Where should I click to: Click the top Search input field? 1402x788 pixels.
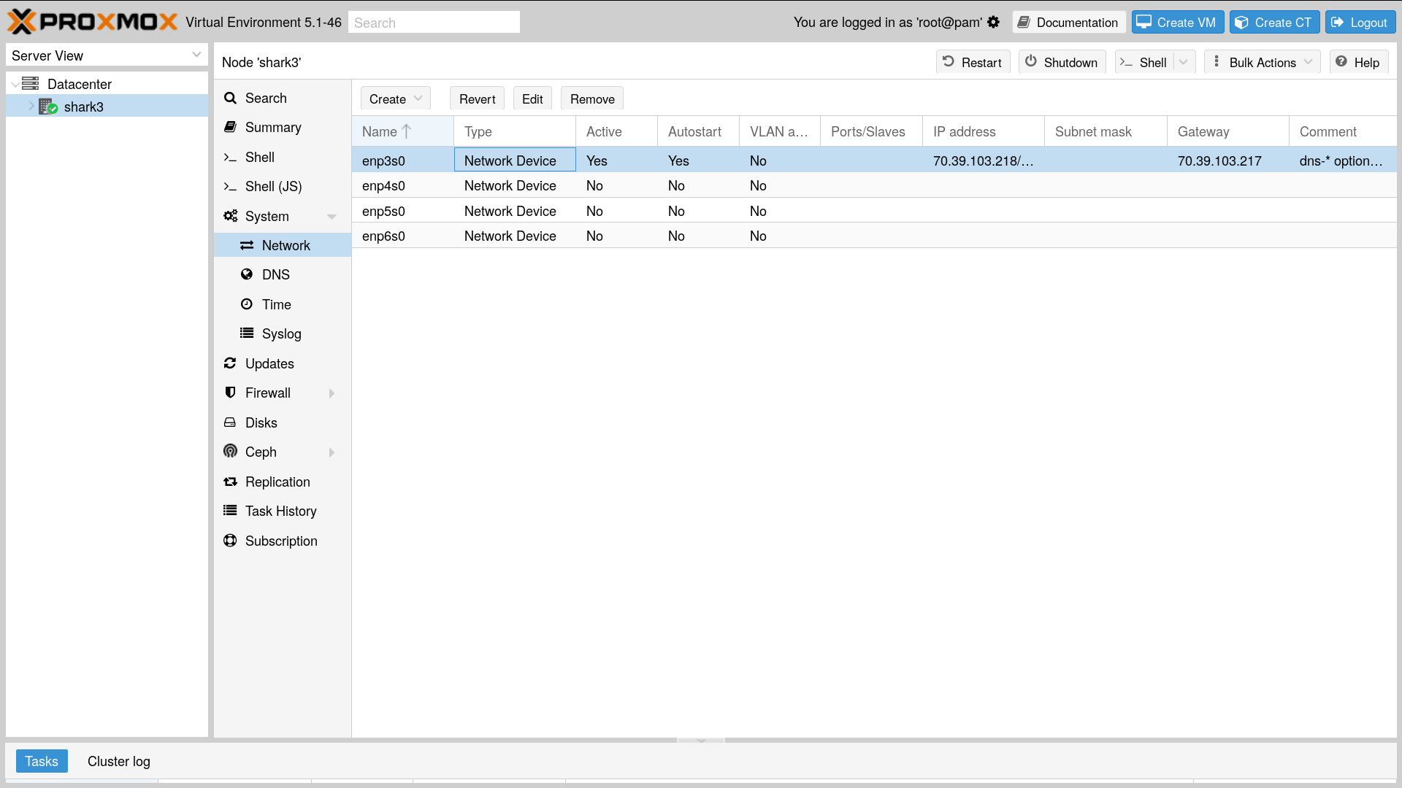[x=434, y=23]
